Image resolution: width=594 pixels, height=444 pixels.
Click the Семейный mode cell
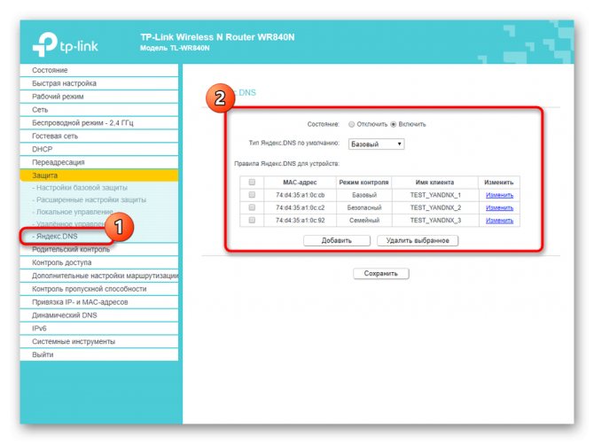point(364,221)
